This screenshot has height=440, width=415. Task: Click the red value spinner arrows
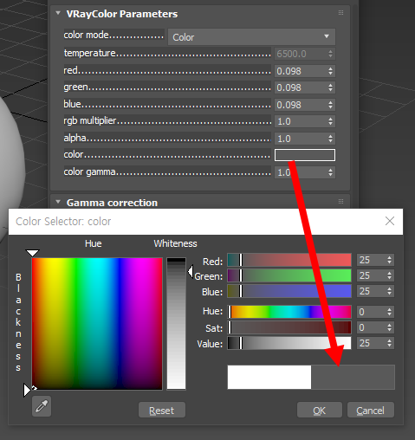330,71
